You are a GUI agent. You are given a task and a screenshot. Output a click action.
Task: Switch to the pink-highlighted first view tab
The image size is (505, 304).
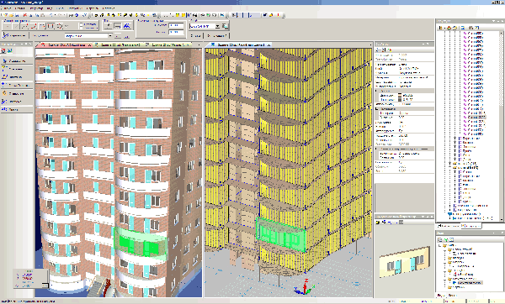click(x=65, y=45)
